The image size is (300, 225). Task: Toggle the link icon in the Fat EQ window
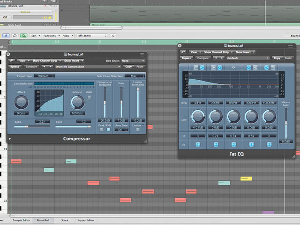pyautogui.click(x=183, y=52)
